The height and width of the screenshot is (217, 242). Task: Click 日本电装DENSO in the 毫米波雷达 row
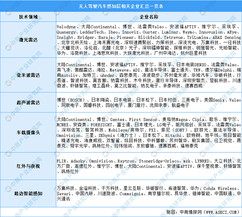[191, 65]
